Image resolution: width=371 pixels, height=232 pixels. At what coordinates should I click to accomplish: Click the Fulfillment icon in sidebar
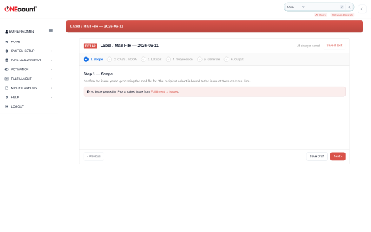pos(6,79)
